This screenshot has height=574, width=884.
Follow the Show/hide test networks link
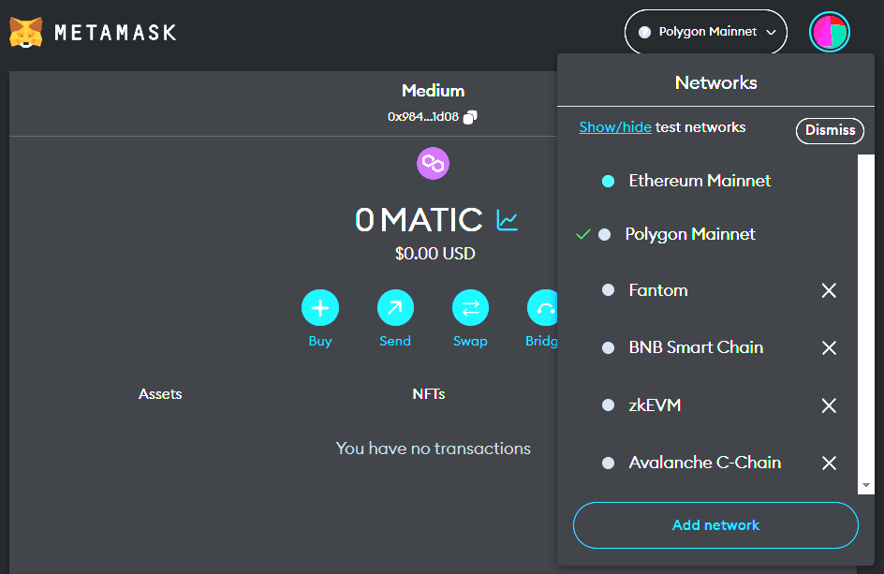pos(615,127)
